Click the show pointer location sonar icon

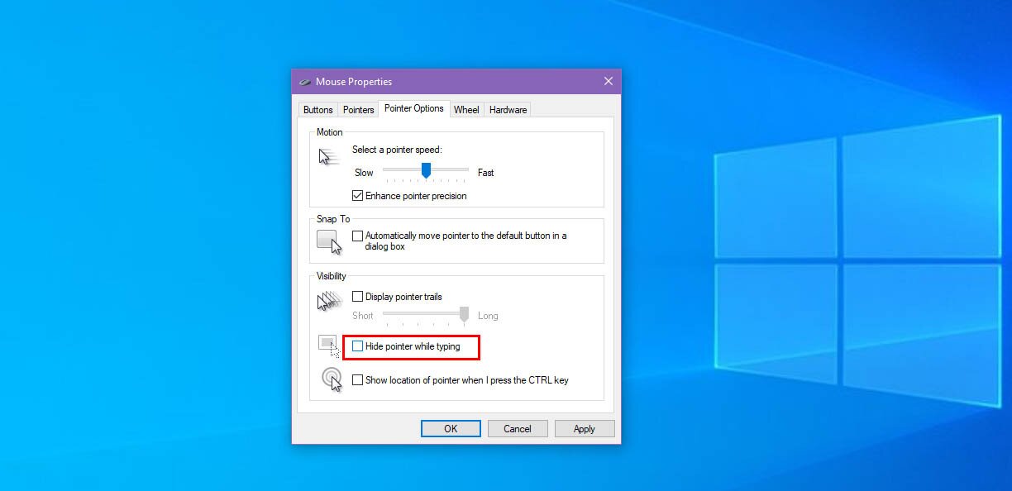tap(331, 377)
